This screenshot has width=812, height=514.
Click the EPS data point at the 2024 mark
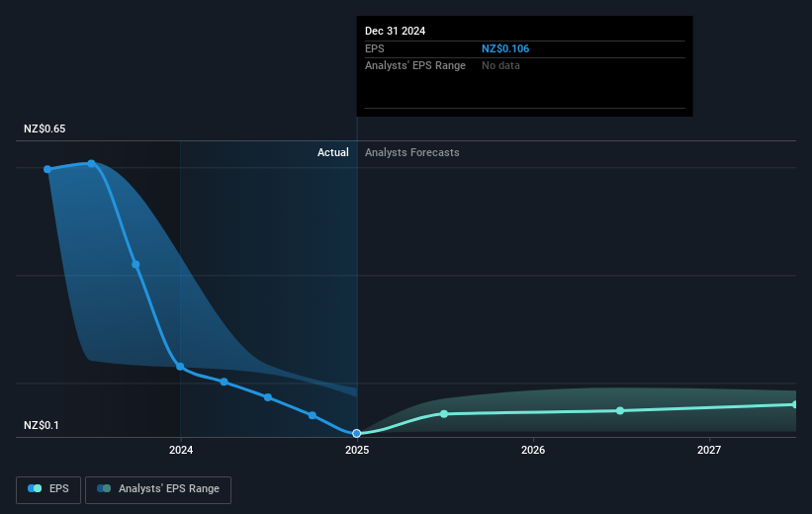180,367
